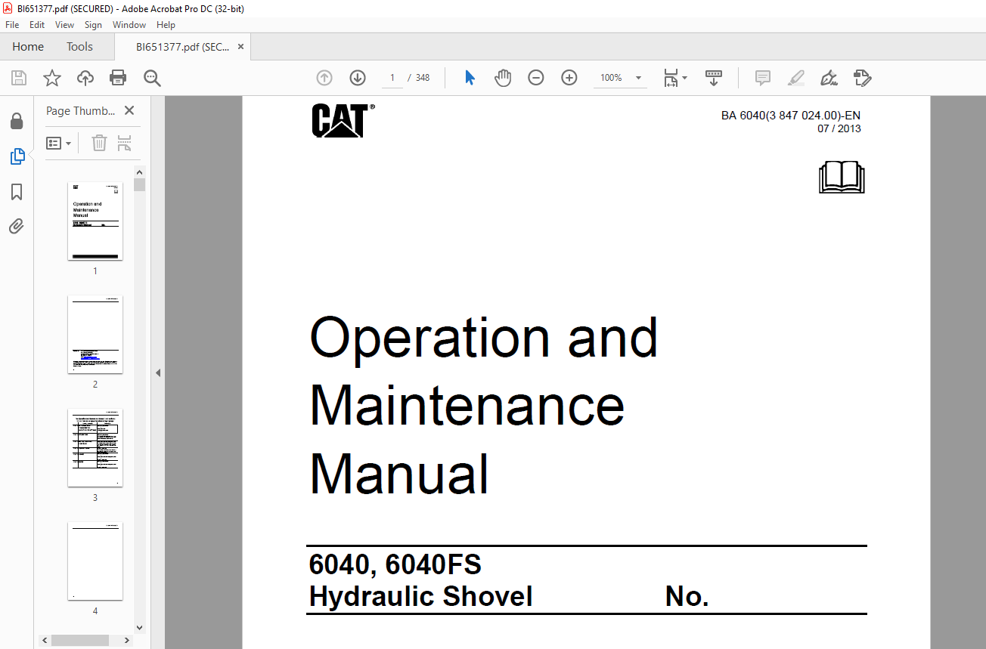Select page 1 thumbnail
Image resolution: width=986 pixels, height=649 pixels.
click(95, 221)
